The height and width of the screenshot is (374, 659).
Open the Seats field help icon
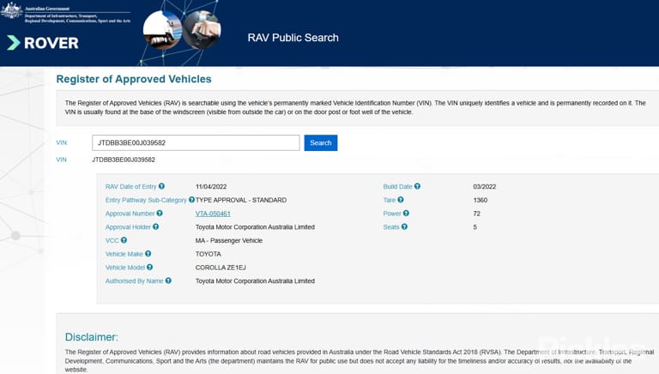coord(404,226)
